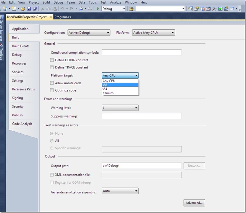
Task: Open the Build menu in menu bar
Action: pos(46,2)
